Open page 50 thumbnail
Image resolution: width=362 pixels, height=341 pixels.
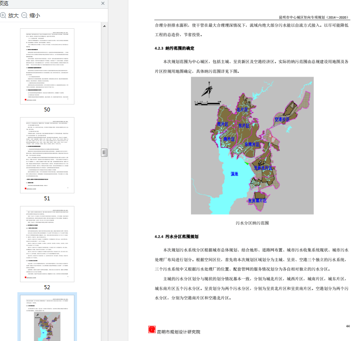[47, 66]
